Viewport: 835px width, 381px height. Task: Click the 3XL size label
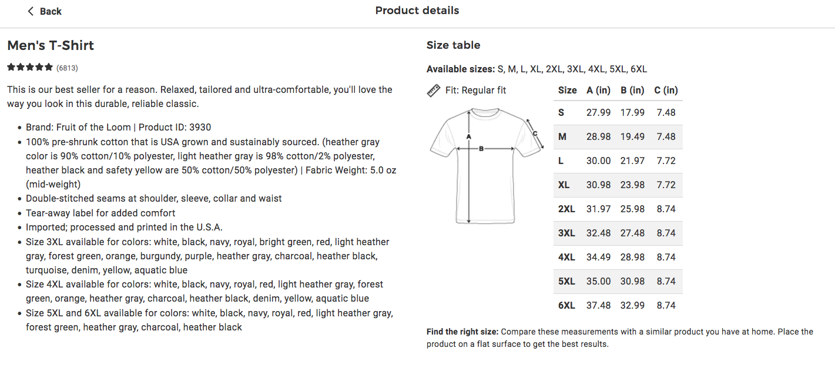tap(565, 233)
